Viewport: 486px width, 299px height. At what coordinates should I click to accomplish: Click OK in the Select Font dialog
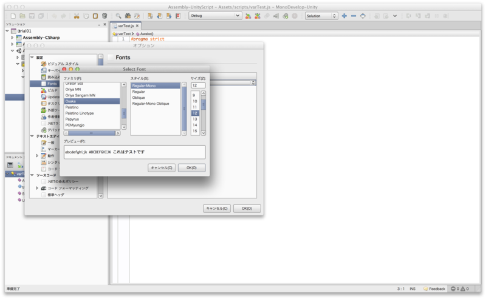191,167
